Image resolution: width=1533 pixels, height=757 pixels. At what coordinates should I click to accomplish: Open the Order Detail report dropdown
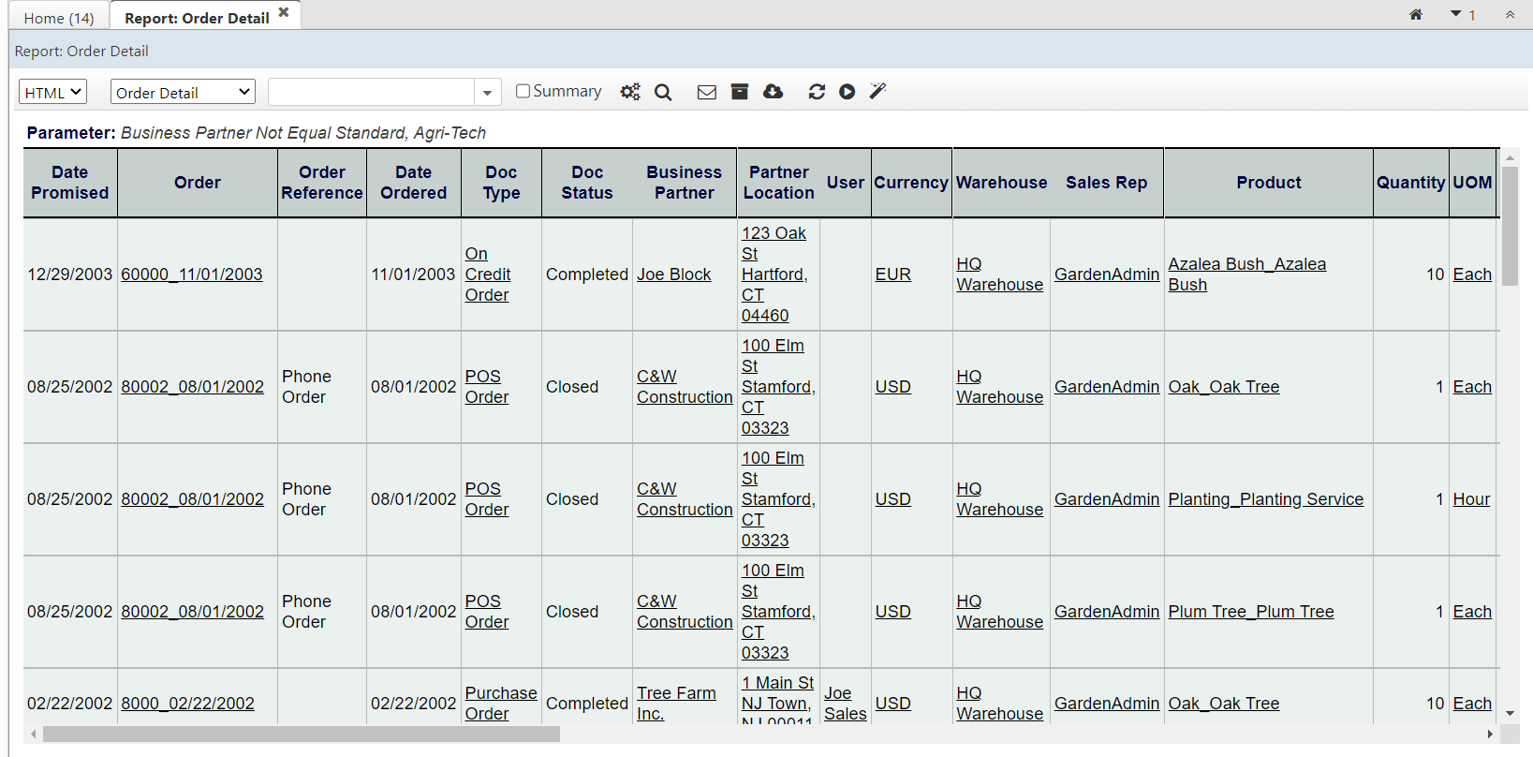tap(183, 92)
